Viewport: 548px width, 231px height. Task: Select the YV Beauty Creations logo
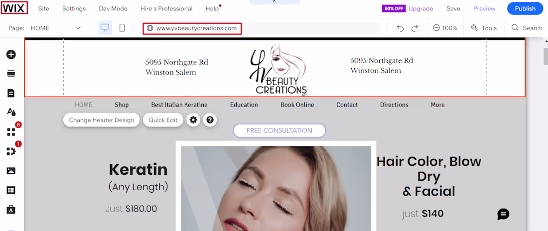[x=278, y=69]
